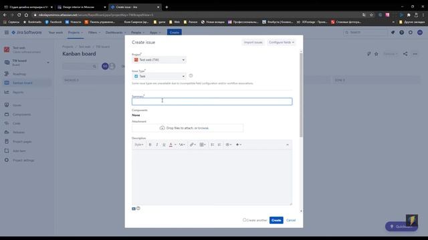Open the Your work menu
This screenshot has width=428, height=240.
[56, 33]
